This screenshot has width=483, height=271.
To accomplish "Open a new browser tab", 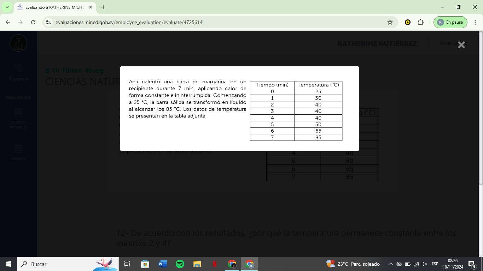I will 103,7.
